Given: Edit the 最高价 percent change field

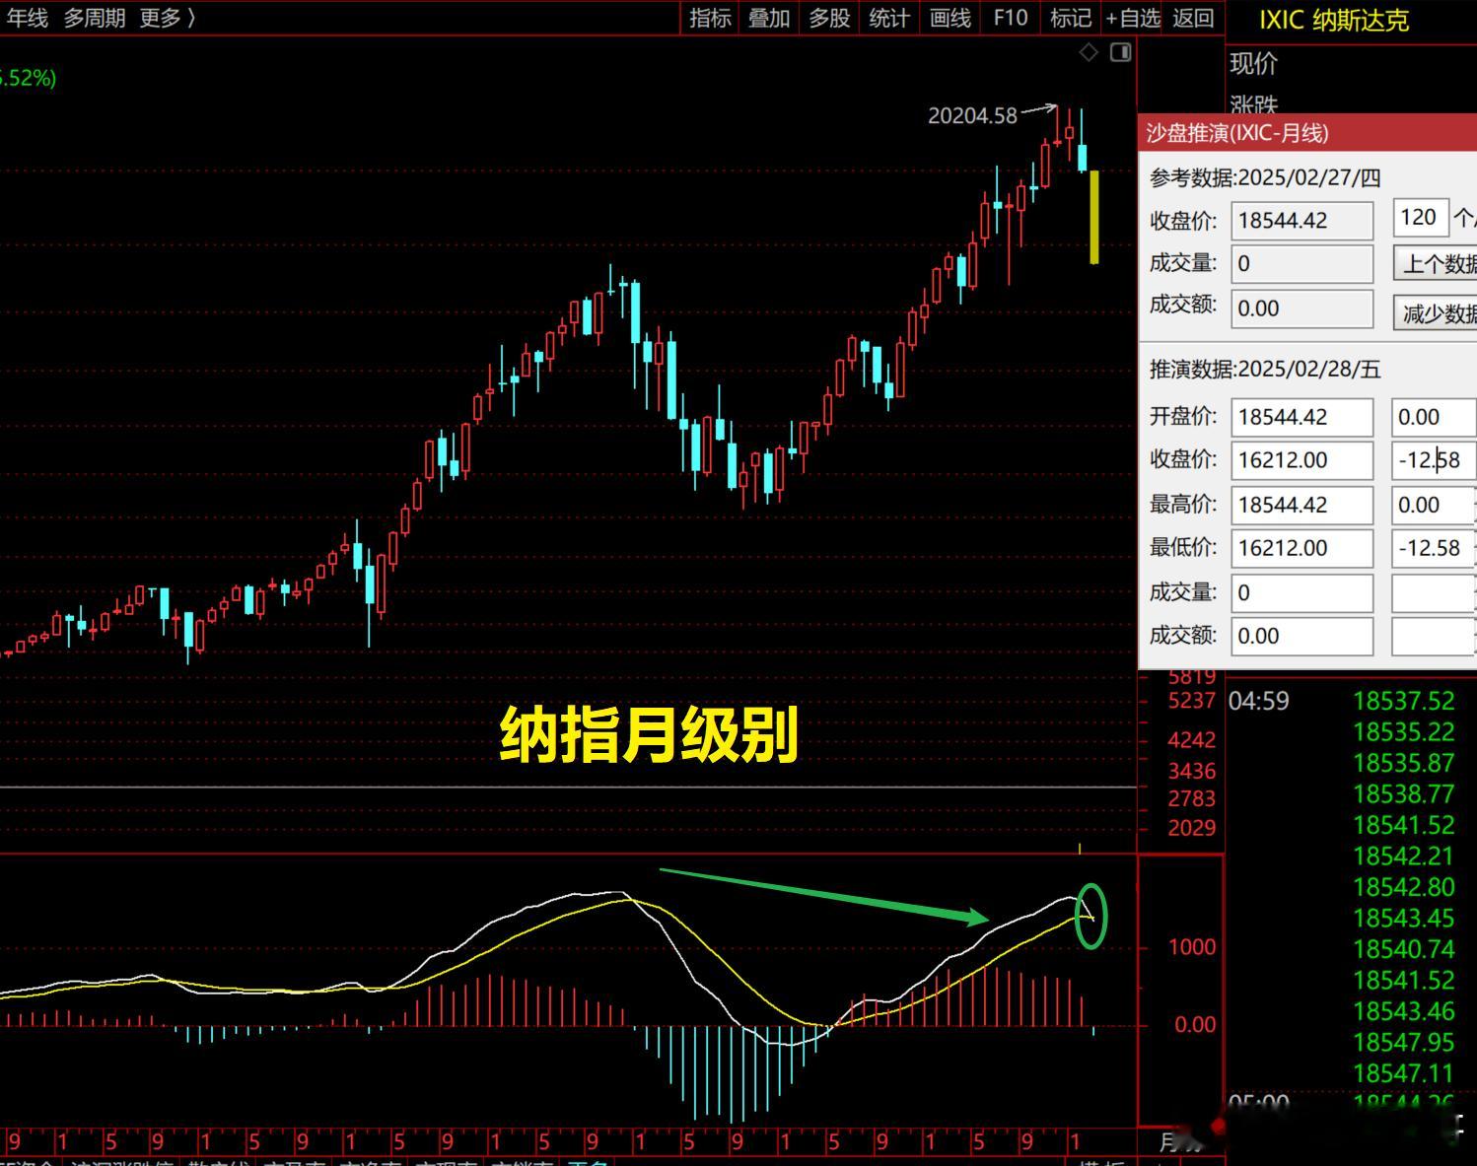Looking at the screenshot, I should pos(1434,505).
